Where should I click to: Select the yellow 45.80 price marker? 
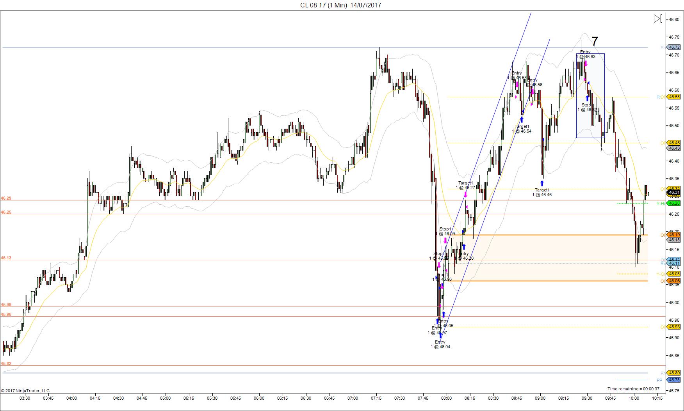pos(674,373)
